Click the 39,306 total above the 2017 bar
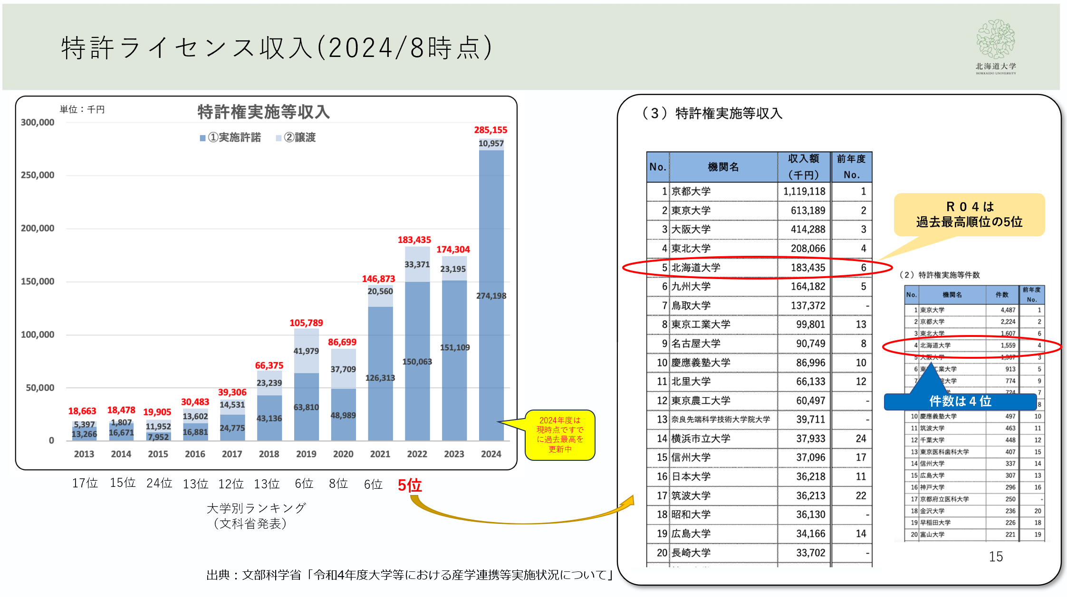The height and width of the screenshot is (597, 1067). pyautogui.click(x=232, y=392)
